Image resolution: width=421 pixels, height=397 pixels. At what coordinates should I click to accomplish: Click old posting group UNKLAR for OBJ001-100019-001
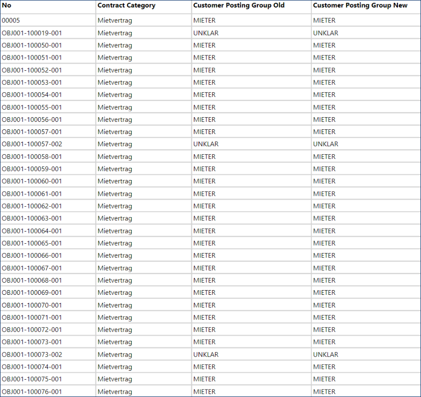[x=206, y=33]
